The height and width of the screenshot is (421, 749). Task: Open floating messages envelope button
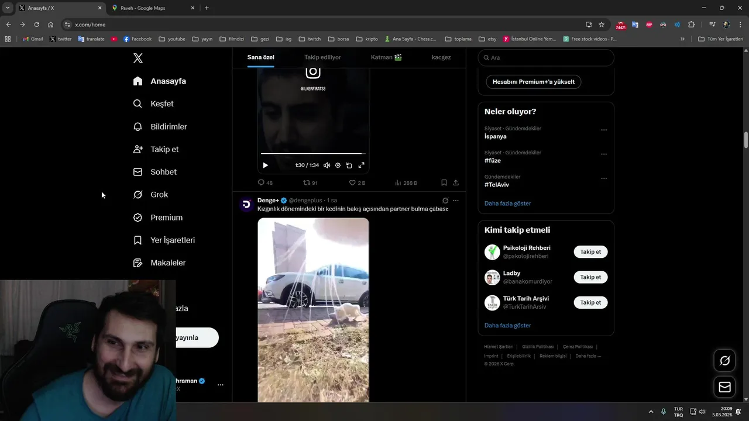[x=724, y=387]
